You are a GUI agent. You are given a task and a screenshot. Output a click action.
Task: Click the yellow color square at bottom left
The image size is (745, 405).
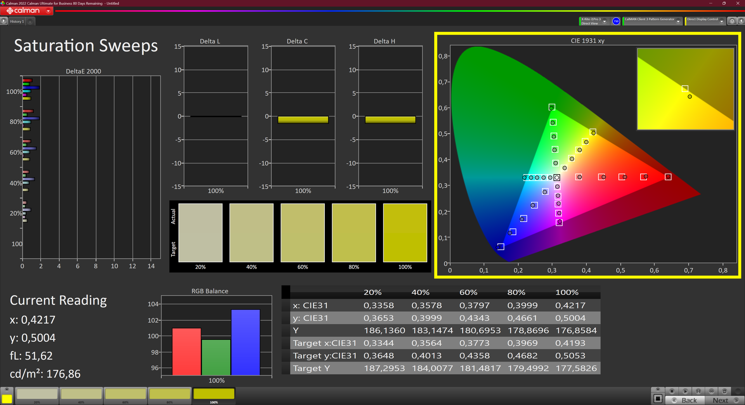pyautogui.click(x=7, y=399)
